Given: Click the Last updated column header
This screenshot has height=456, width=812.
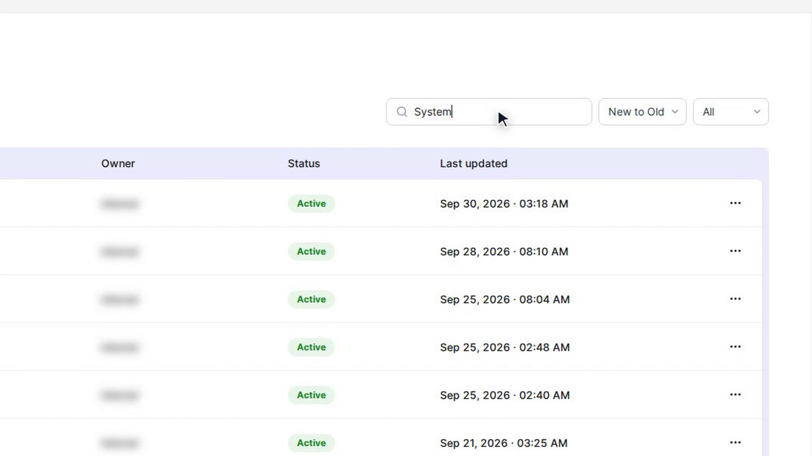Looking at the screenshot, I should coord(474,163).
